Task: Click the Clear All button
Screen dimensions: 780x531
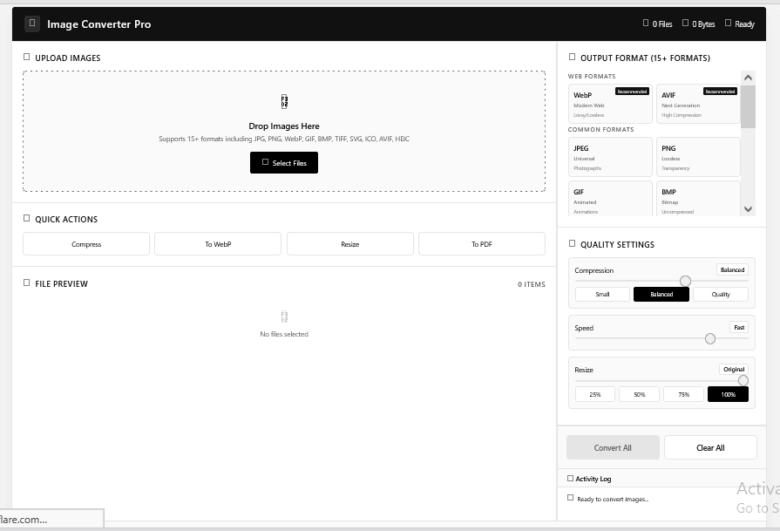Action: (710, 447)
